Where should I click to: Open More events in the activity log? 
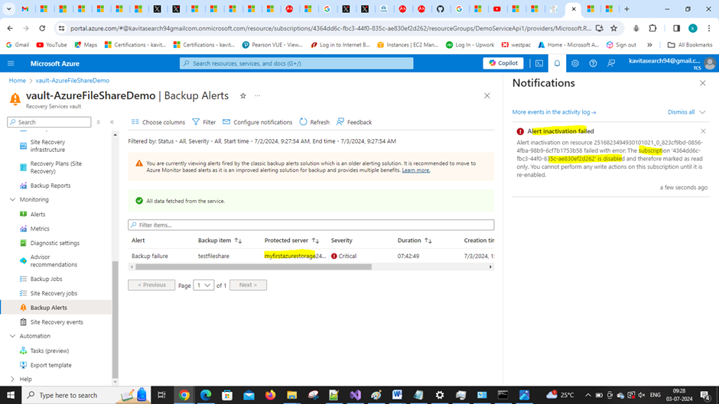(554, 112)
